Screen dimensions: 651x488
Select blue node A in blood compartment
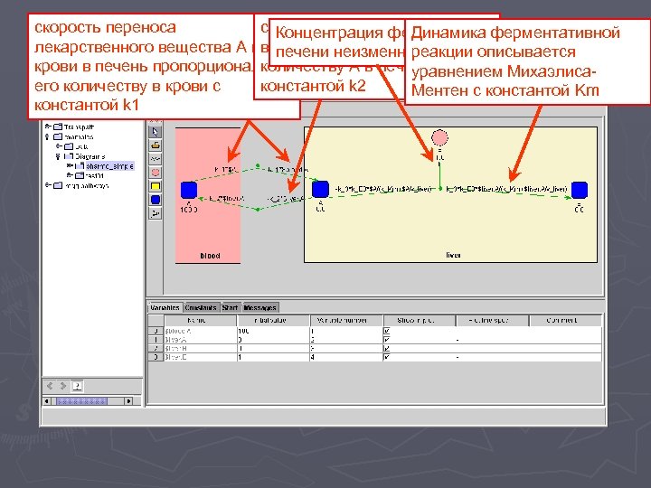189,190
